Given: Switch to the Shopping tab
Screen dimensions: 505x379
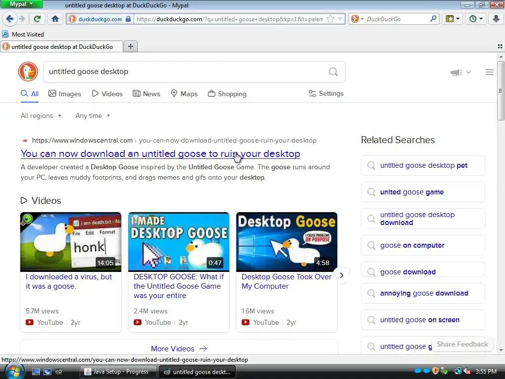Looking at the screenshot, I should [x=227, y=94].
